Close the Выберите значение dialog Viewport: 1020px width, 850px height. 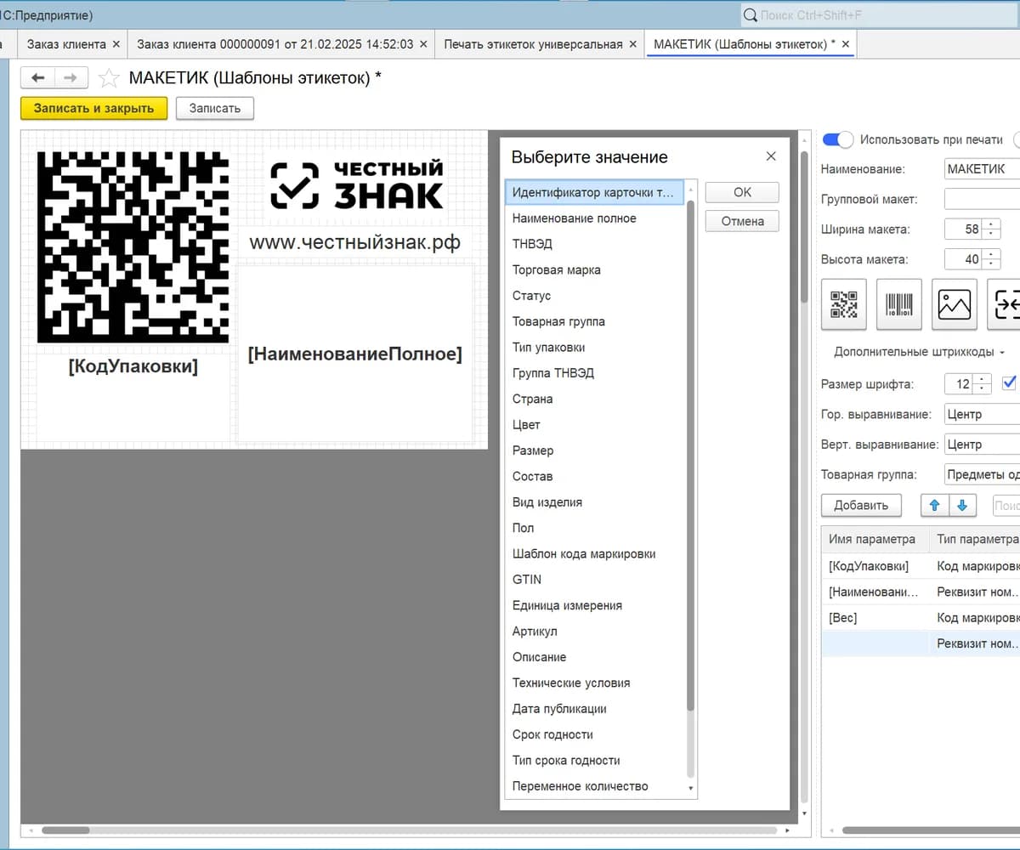(x=771, y=156)
